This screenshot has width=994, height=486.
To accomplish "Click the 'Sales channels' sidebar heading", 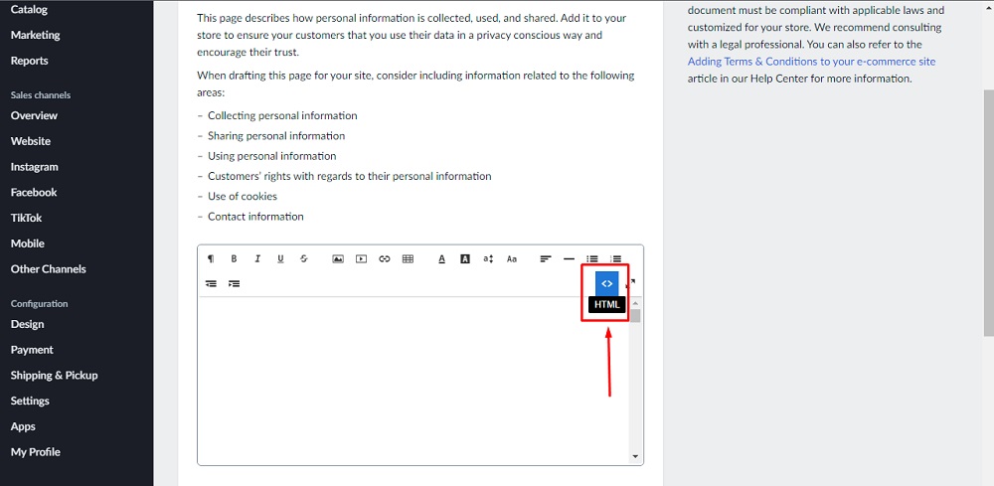I will coord(41,95).
